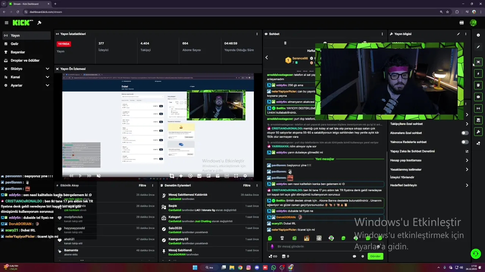
Task: Filter the Denetim Eylemleri list
Action: click(x=247, y=185)
